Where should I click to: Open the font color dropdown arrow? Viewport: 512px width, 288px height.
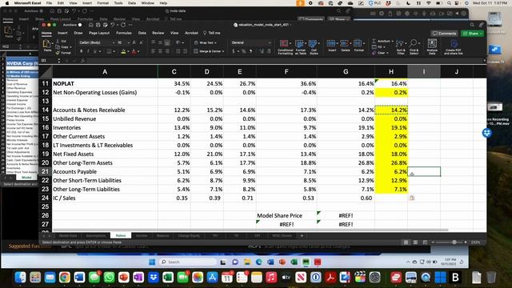pos(138,51)
